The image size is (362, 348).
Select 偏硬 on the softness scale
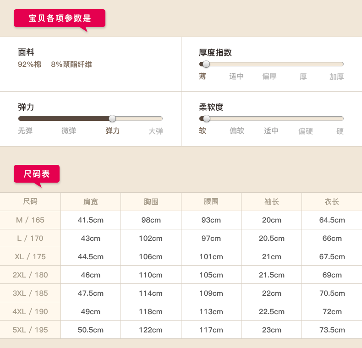[x=306, y=131]
